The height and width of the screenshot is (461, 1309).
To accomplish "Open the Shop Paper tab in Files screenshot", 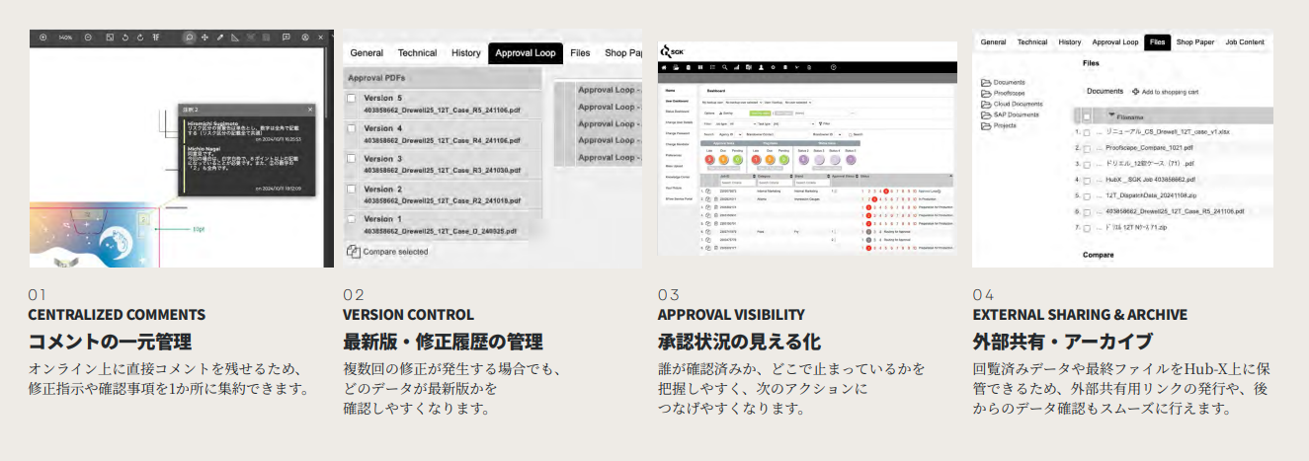I will [x=1195, y=42].
